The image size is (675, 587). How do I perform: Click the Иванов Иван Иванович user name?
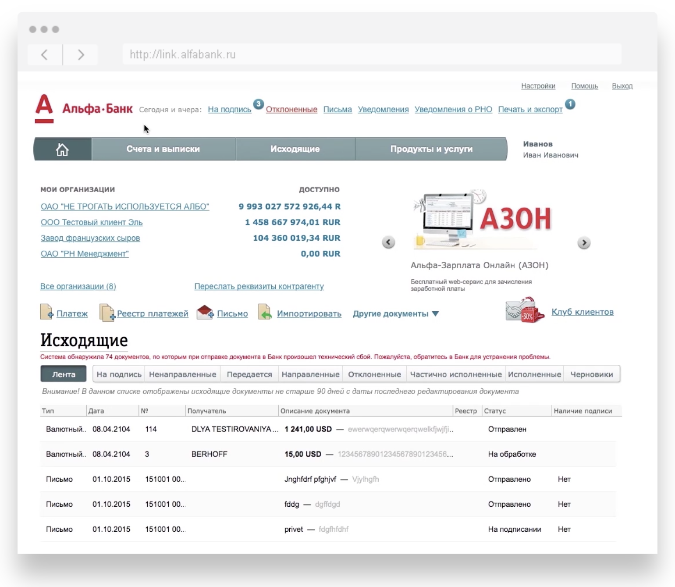551,149
